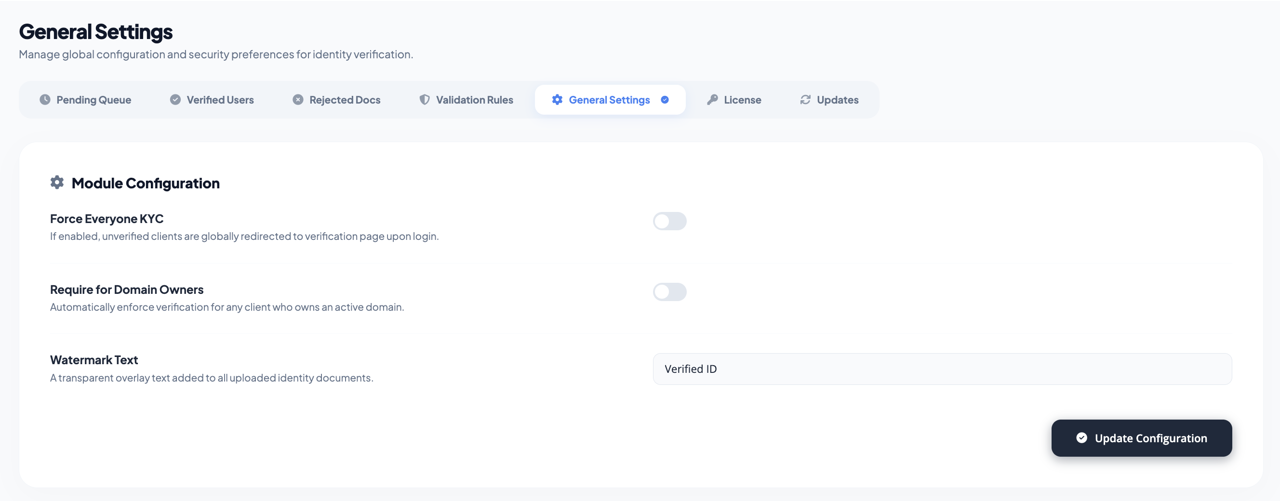Click the clock icon on Pending Queue tab
1280x501 pixels.
[45, 99]
